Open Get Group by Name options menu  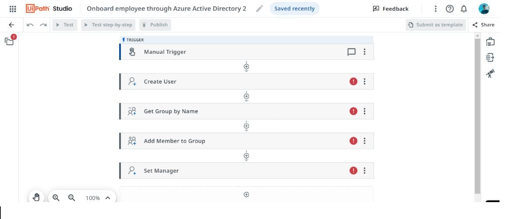coord(364,111)
